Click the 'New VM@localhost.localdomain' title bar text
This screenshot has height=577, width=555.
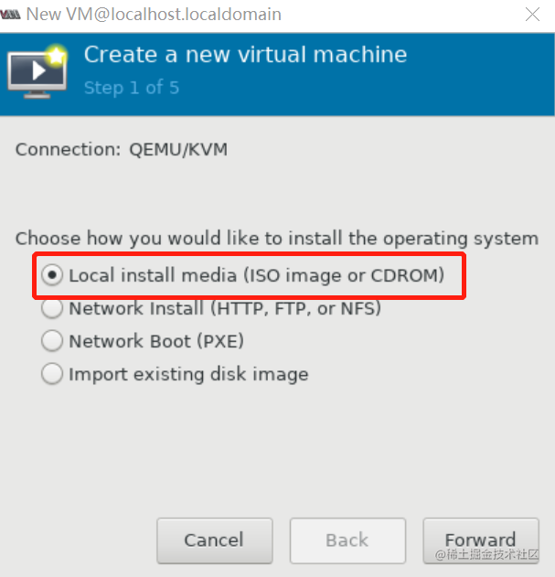click(x=154, y=14)
